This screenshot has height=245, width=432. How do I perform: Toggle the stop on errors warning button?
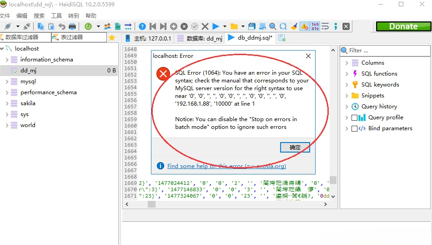(304, 26)
